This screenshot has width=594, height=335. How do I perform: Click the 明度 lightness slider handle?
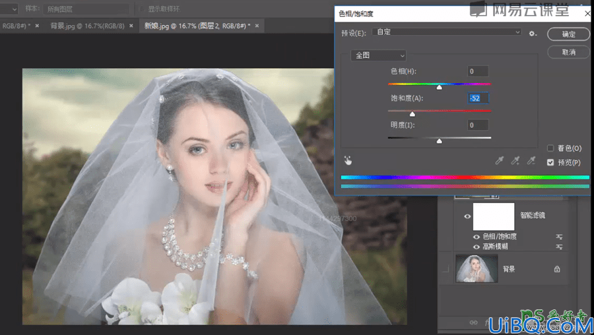tap(439, 141)
